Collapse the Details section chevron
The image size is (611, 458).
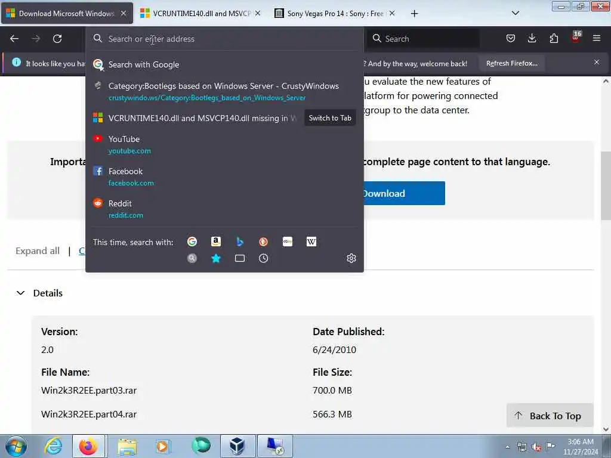21,293
